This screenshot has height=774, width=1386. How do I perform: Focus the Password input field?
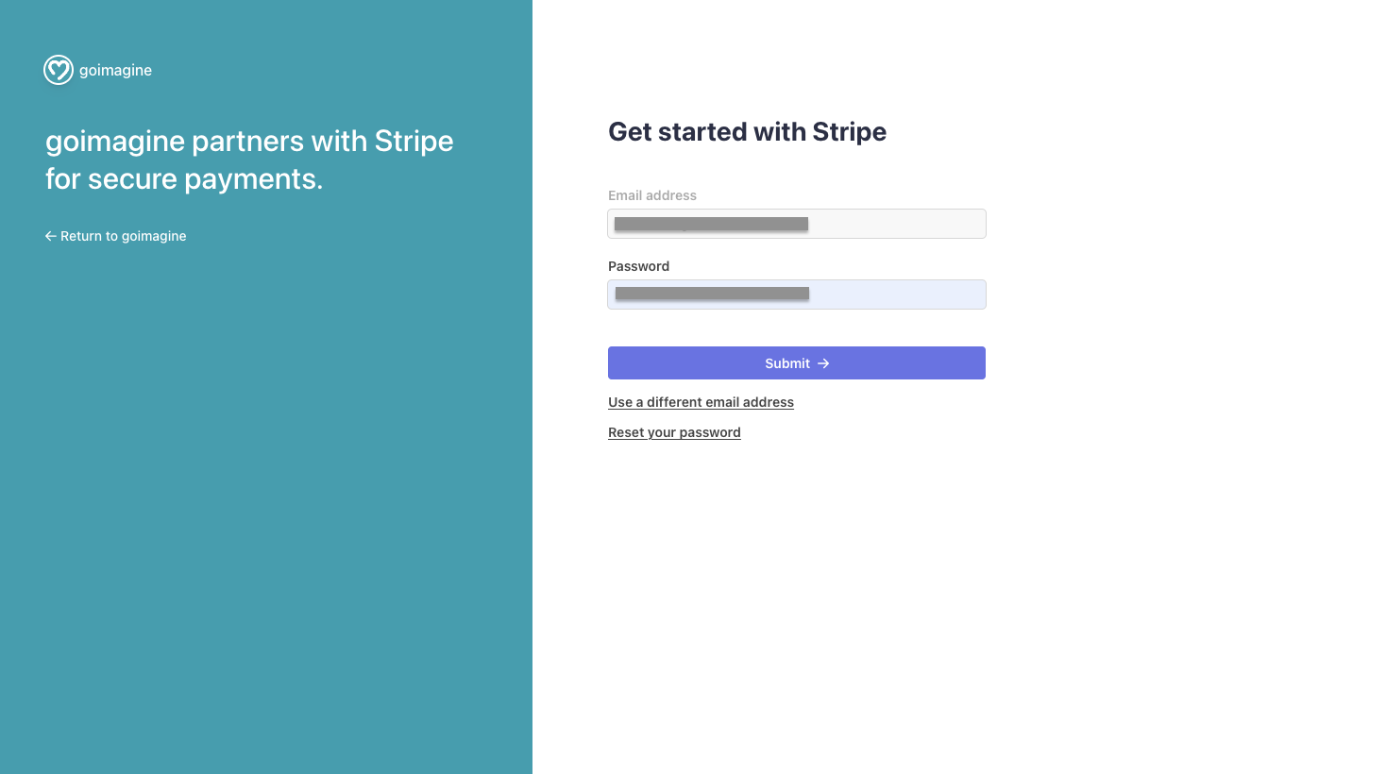coord(797,294)
